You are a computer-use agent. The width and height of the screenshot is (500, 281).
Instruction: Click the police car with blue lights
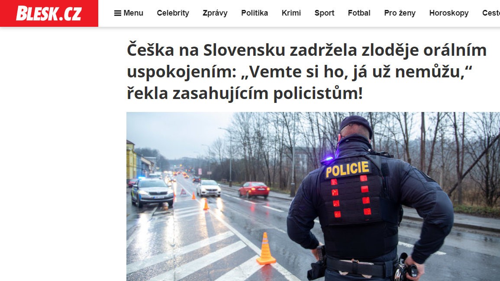click(152, 192)
